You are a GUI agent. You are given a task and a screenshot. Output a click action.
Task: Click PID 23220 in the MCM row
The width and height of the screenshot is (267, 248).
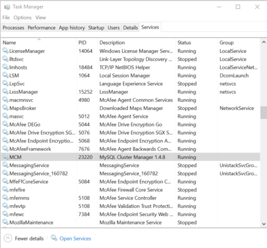coord(85,157)
